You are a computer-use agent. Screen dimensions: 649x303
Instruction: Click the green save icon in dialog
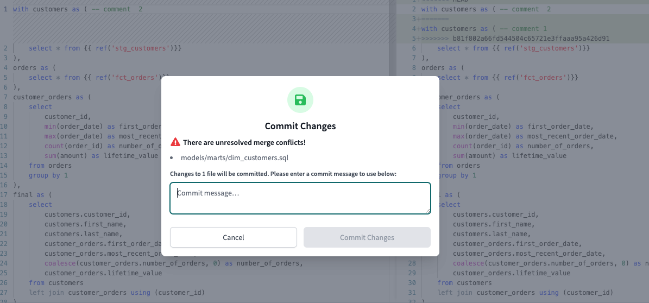(300, 100)
